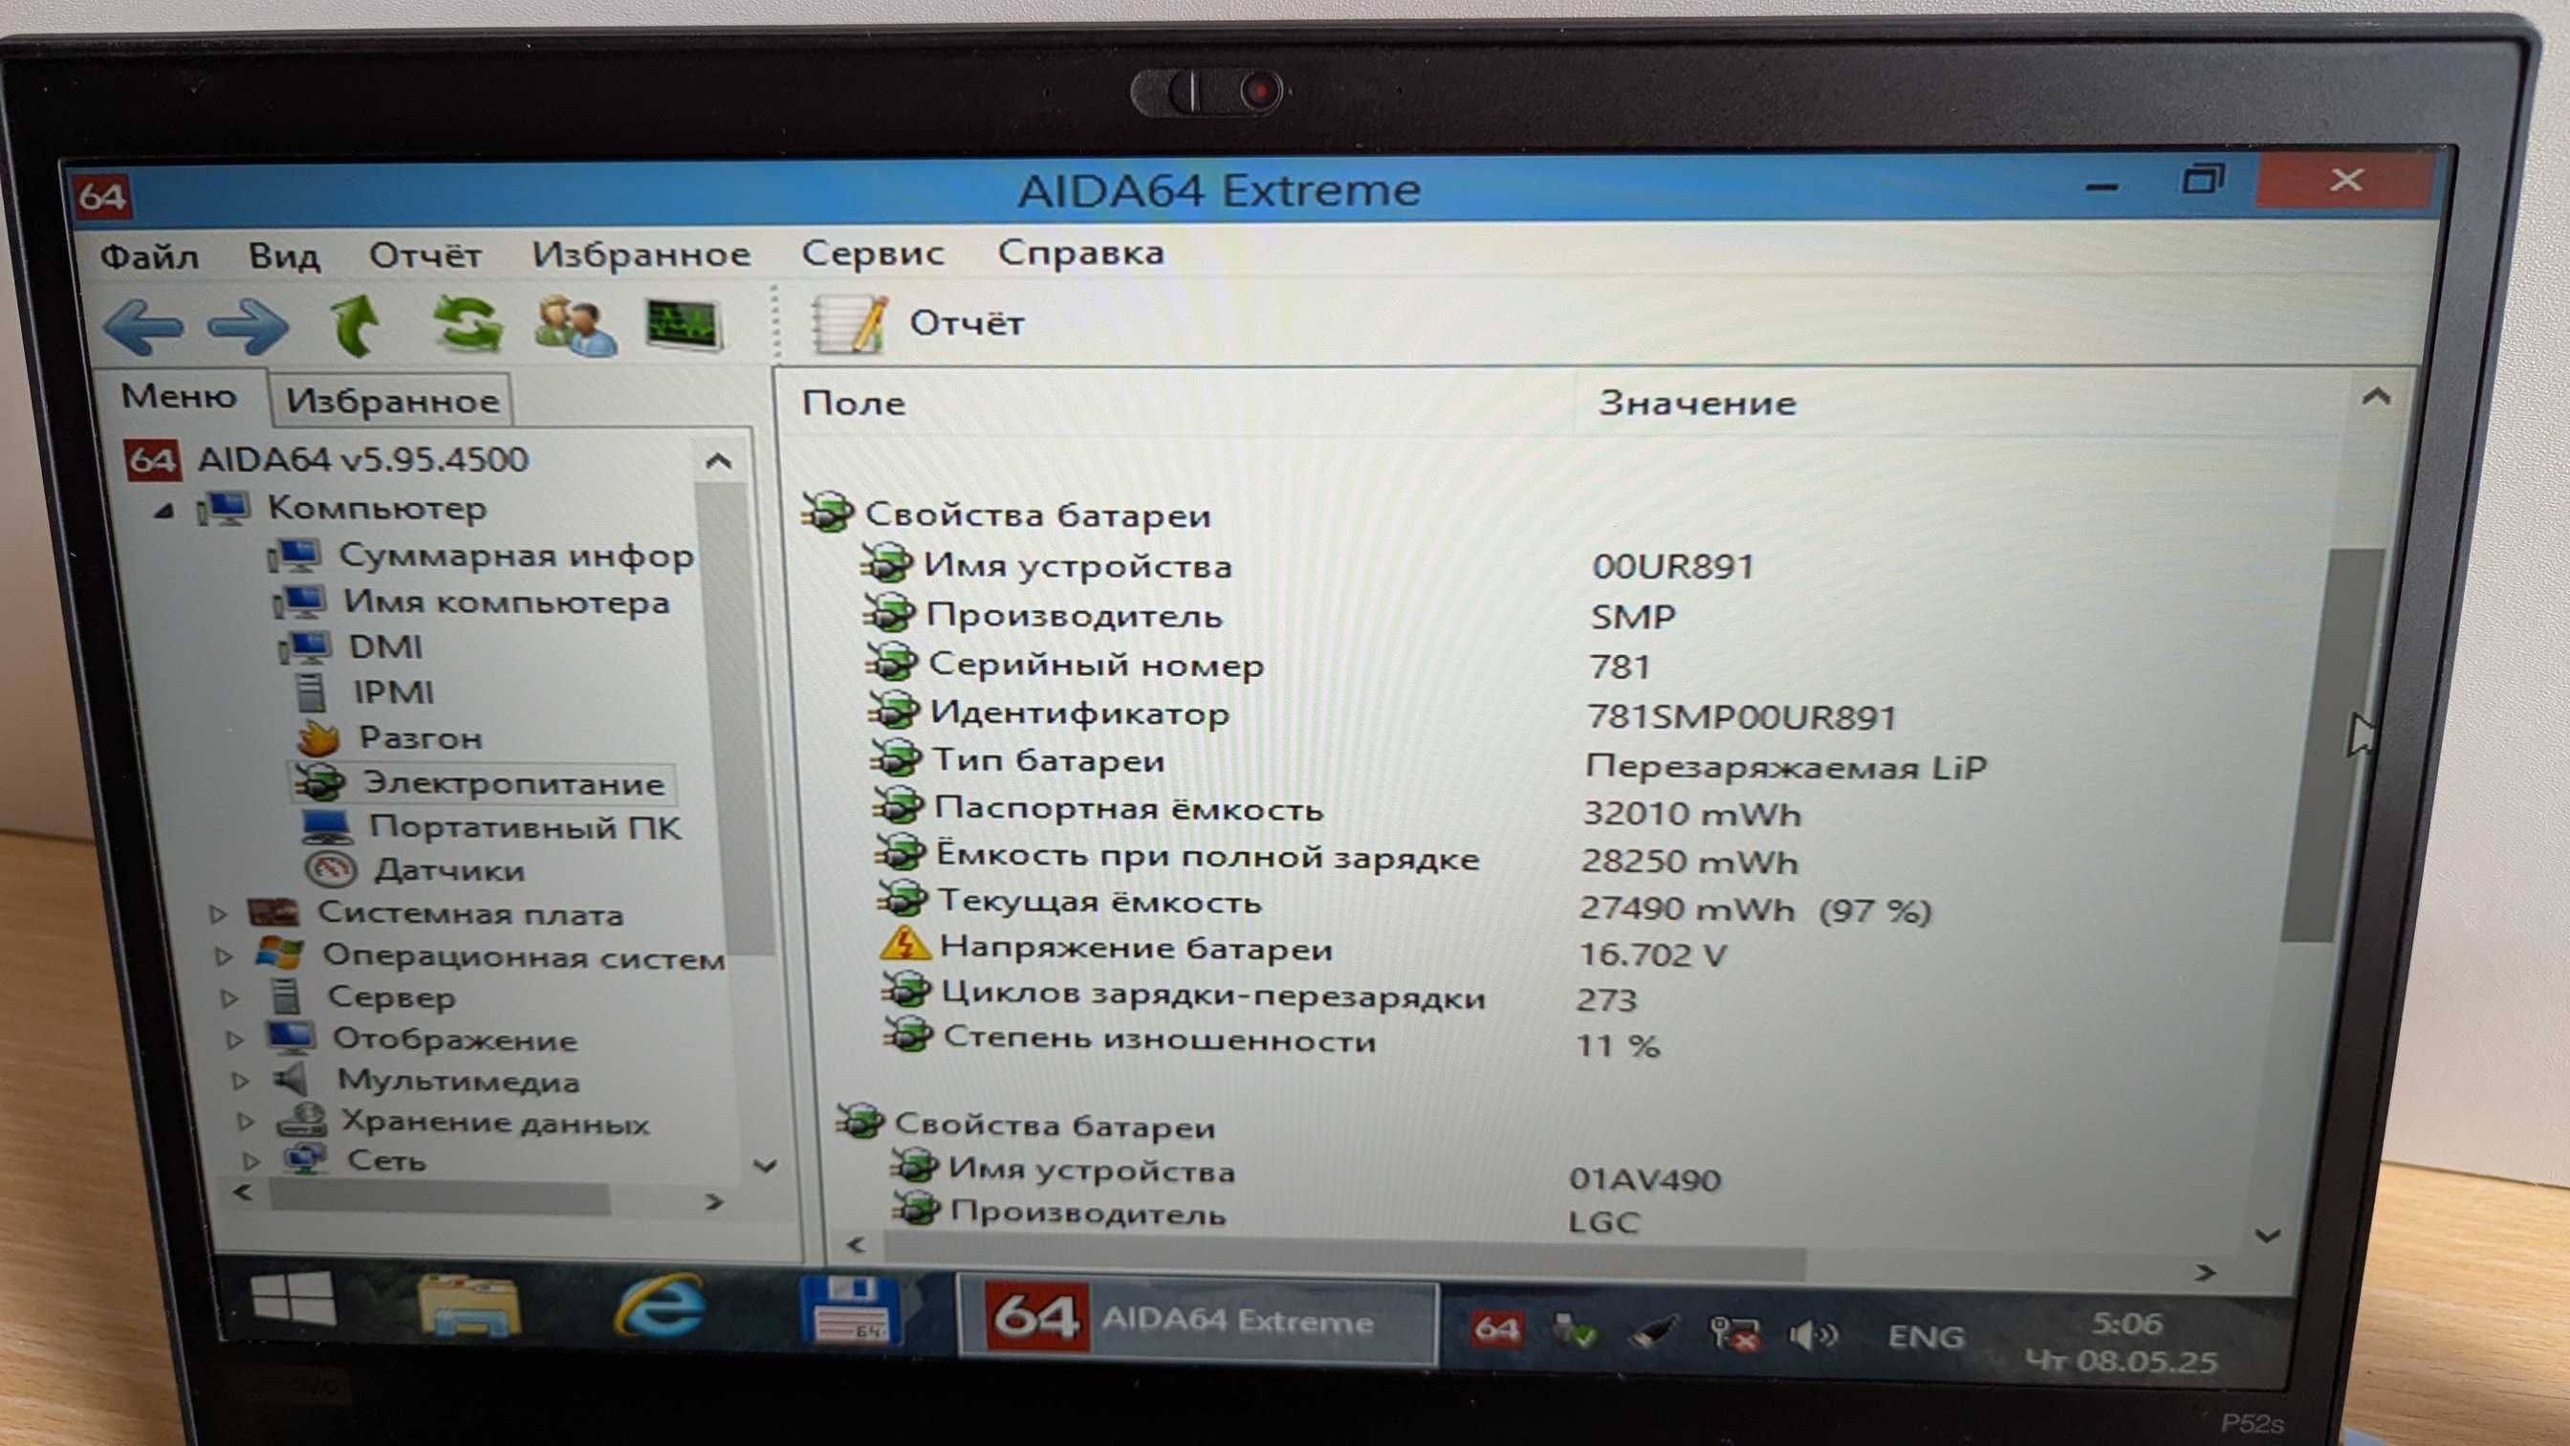Click the Мультимедиа speaker icon

pyautogui.click(x=292, y=1079)
